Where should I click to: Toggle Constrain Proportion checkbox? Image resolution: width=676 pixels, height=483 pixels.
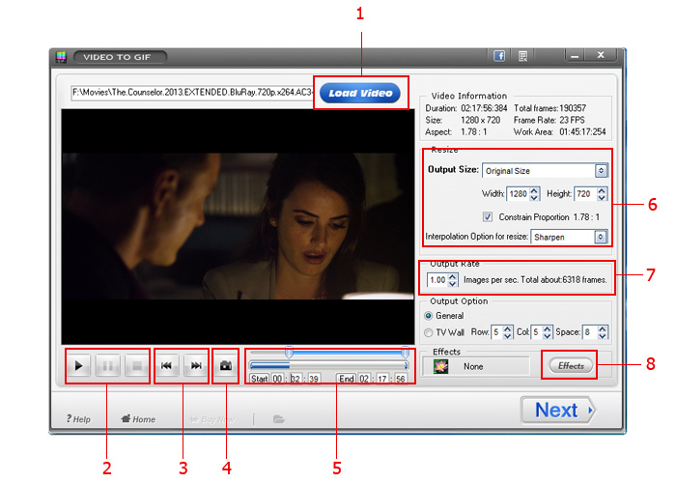point(488,216)
